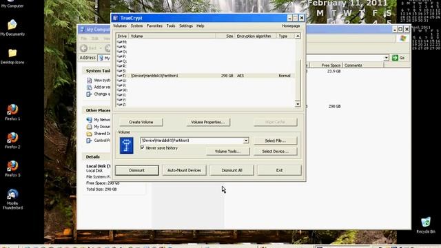Click Select File button
This screenshot has height=248, width=441.
275,141
